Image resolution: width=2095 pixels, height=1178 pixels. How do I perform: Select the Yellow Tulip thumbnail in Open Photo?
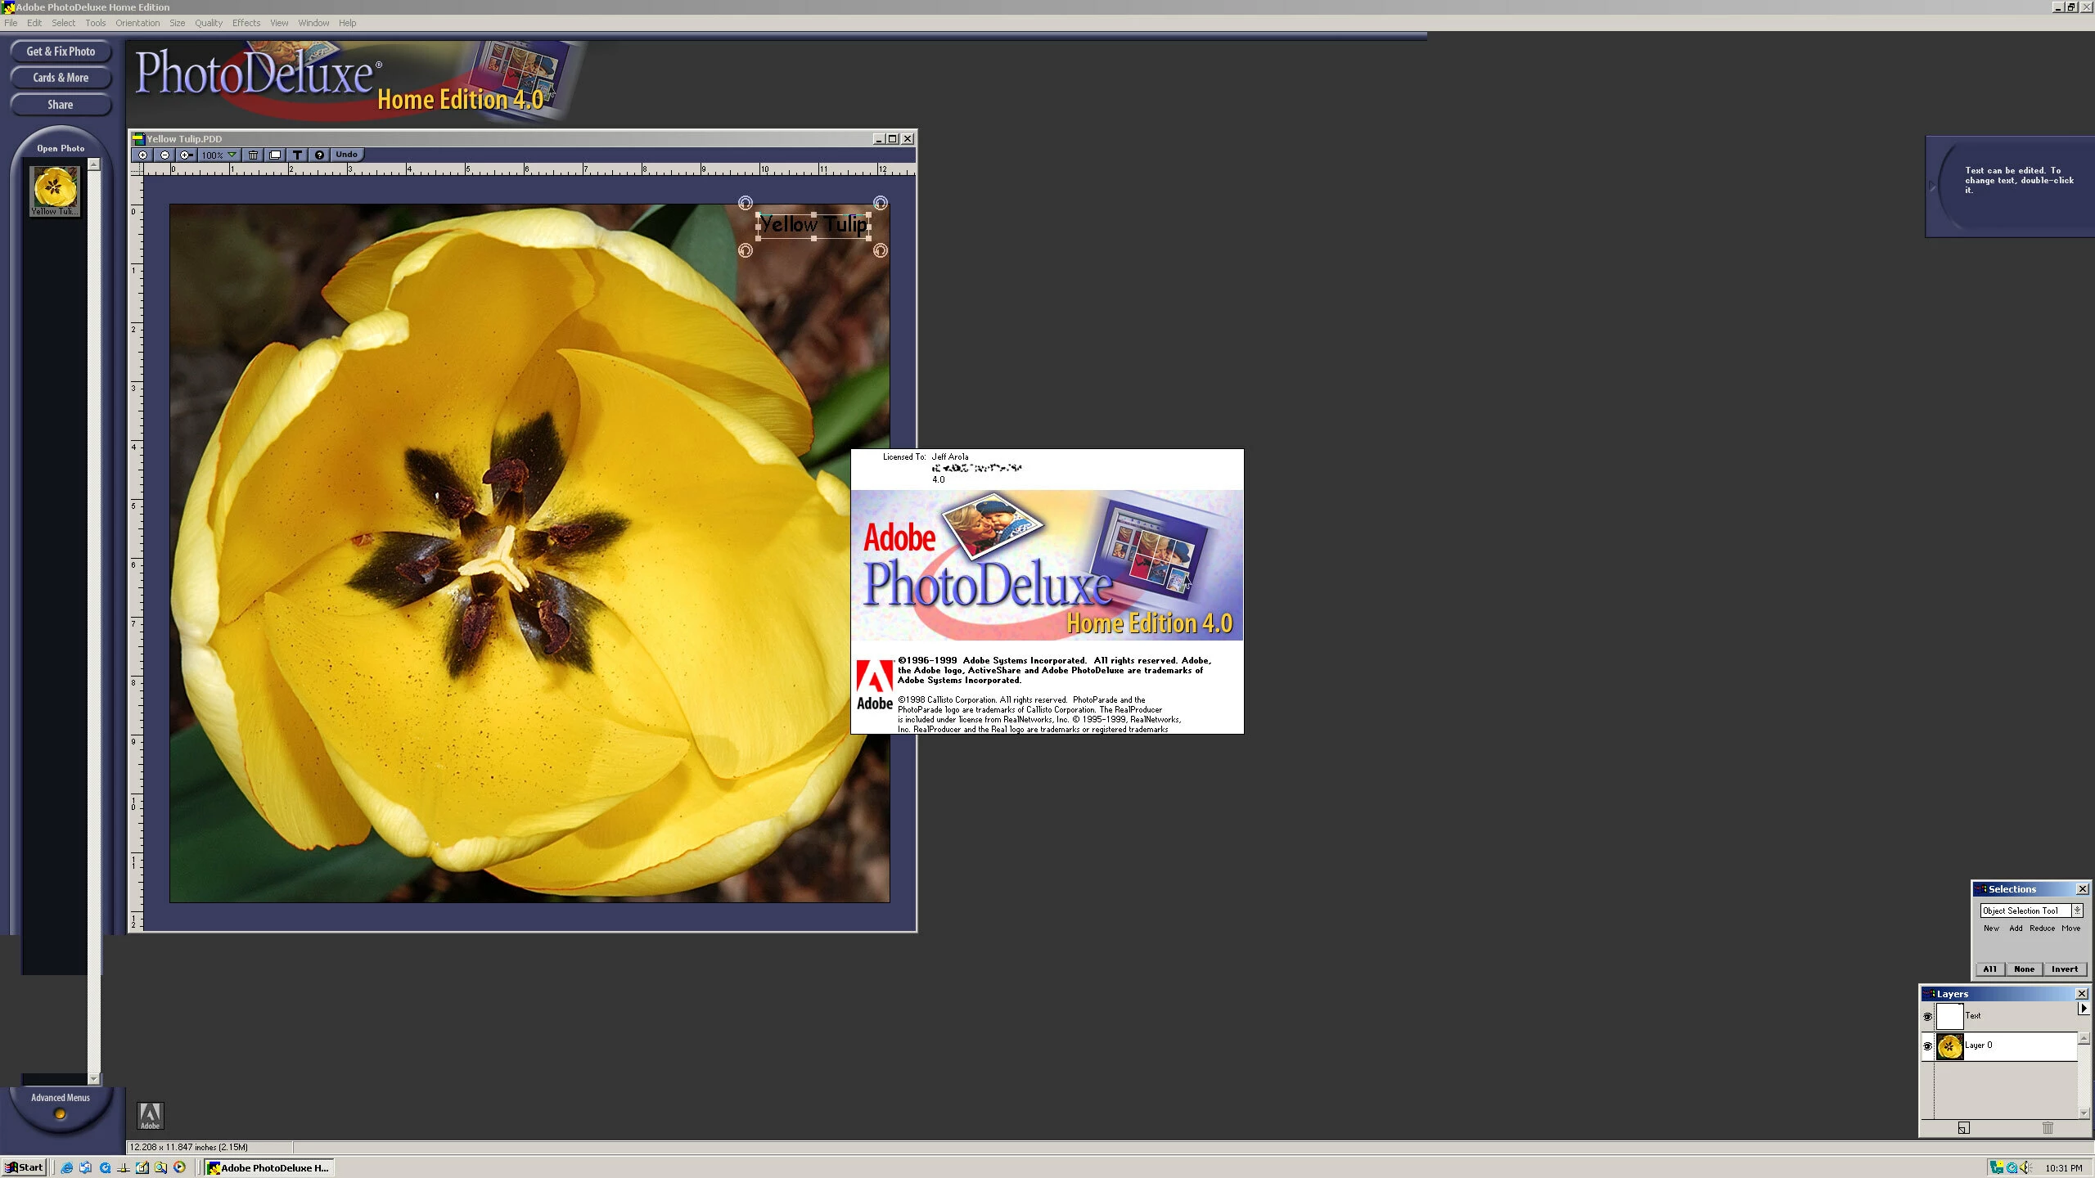click(55, 191)
